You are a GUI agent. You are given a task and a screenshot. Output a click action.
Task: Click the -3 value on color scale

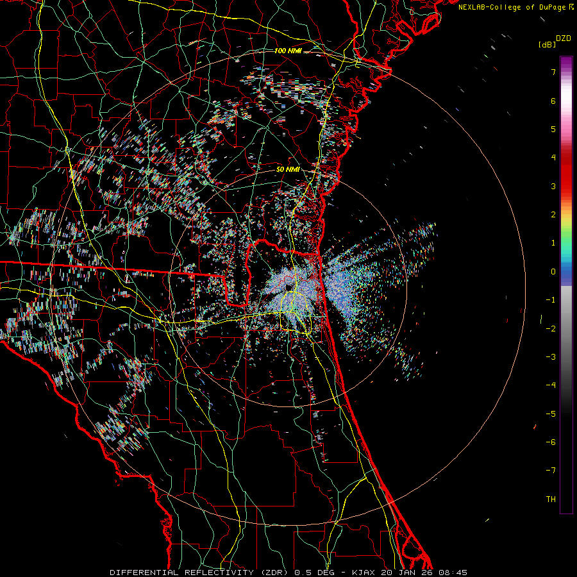click(551, 357)
